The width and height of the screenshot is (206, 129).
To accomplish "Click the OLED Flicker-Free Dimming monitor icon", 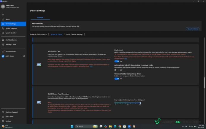I will pyautogui.click(x=39, y=102).
